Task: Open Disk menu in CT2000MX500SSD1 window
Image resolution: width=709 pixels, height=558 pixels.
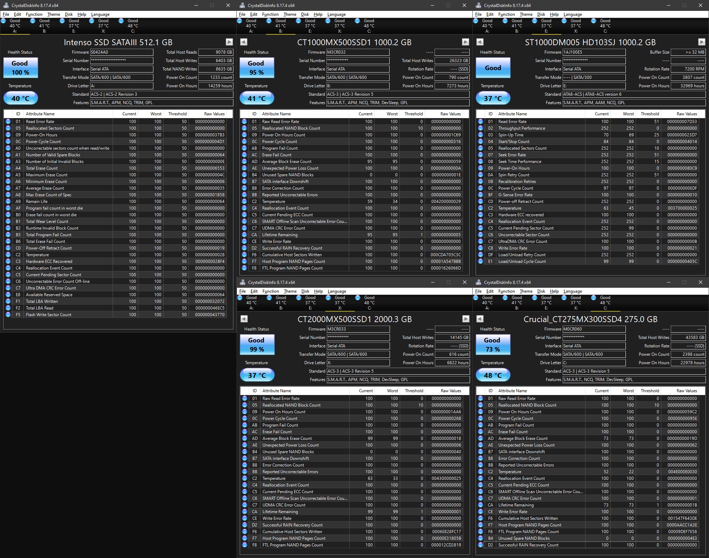Action: [305, 291]
